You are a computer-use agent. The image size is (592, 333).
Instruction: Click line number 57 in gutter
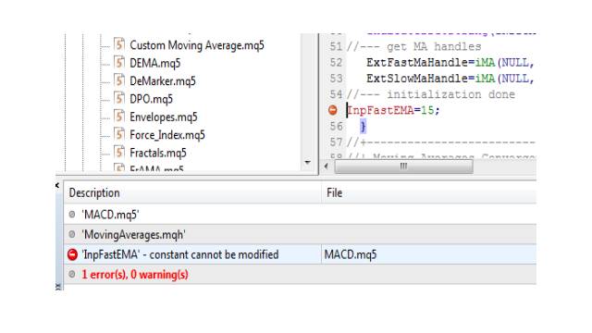336,142
